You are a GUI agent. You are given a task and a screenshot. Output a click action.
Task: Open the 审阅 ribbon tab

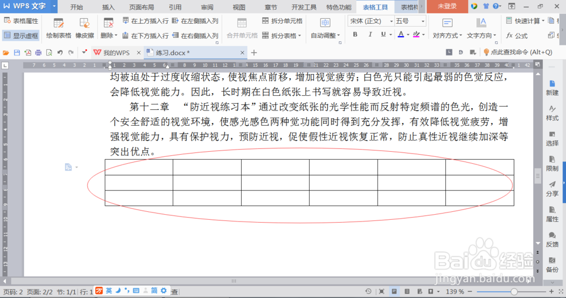pos(207,7)
